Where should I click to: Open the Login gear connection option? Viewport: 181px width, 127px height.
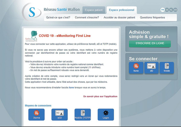106,115
